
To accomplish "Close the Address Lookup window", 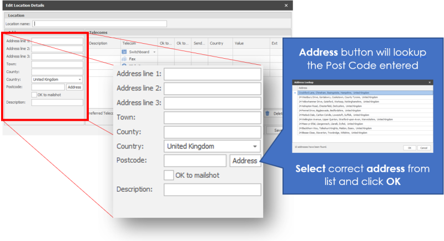I will (429, 82).
